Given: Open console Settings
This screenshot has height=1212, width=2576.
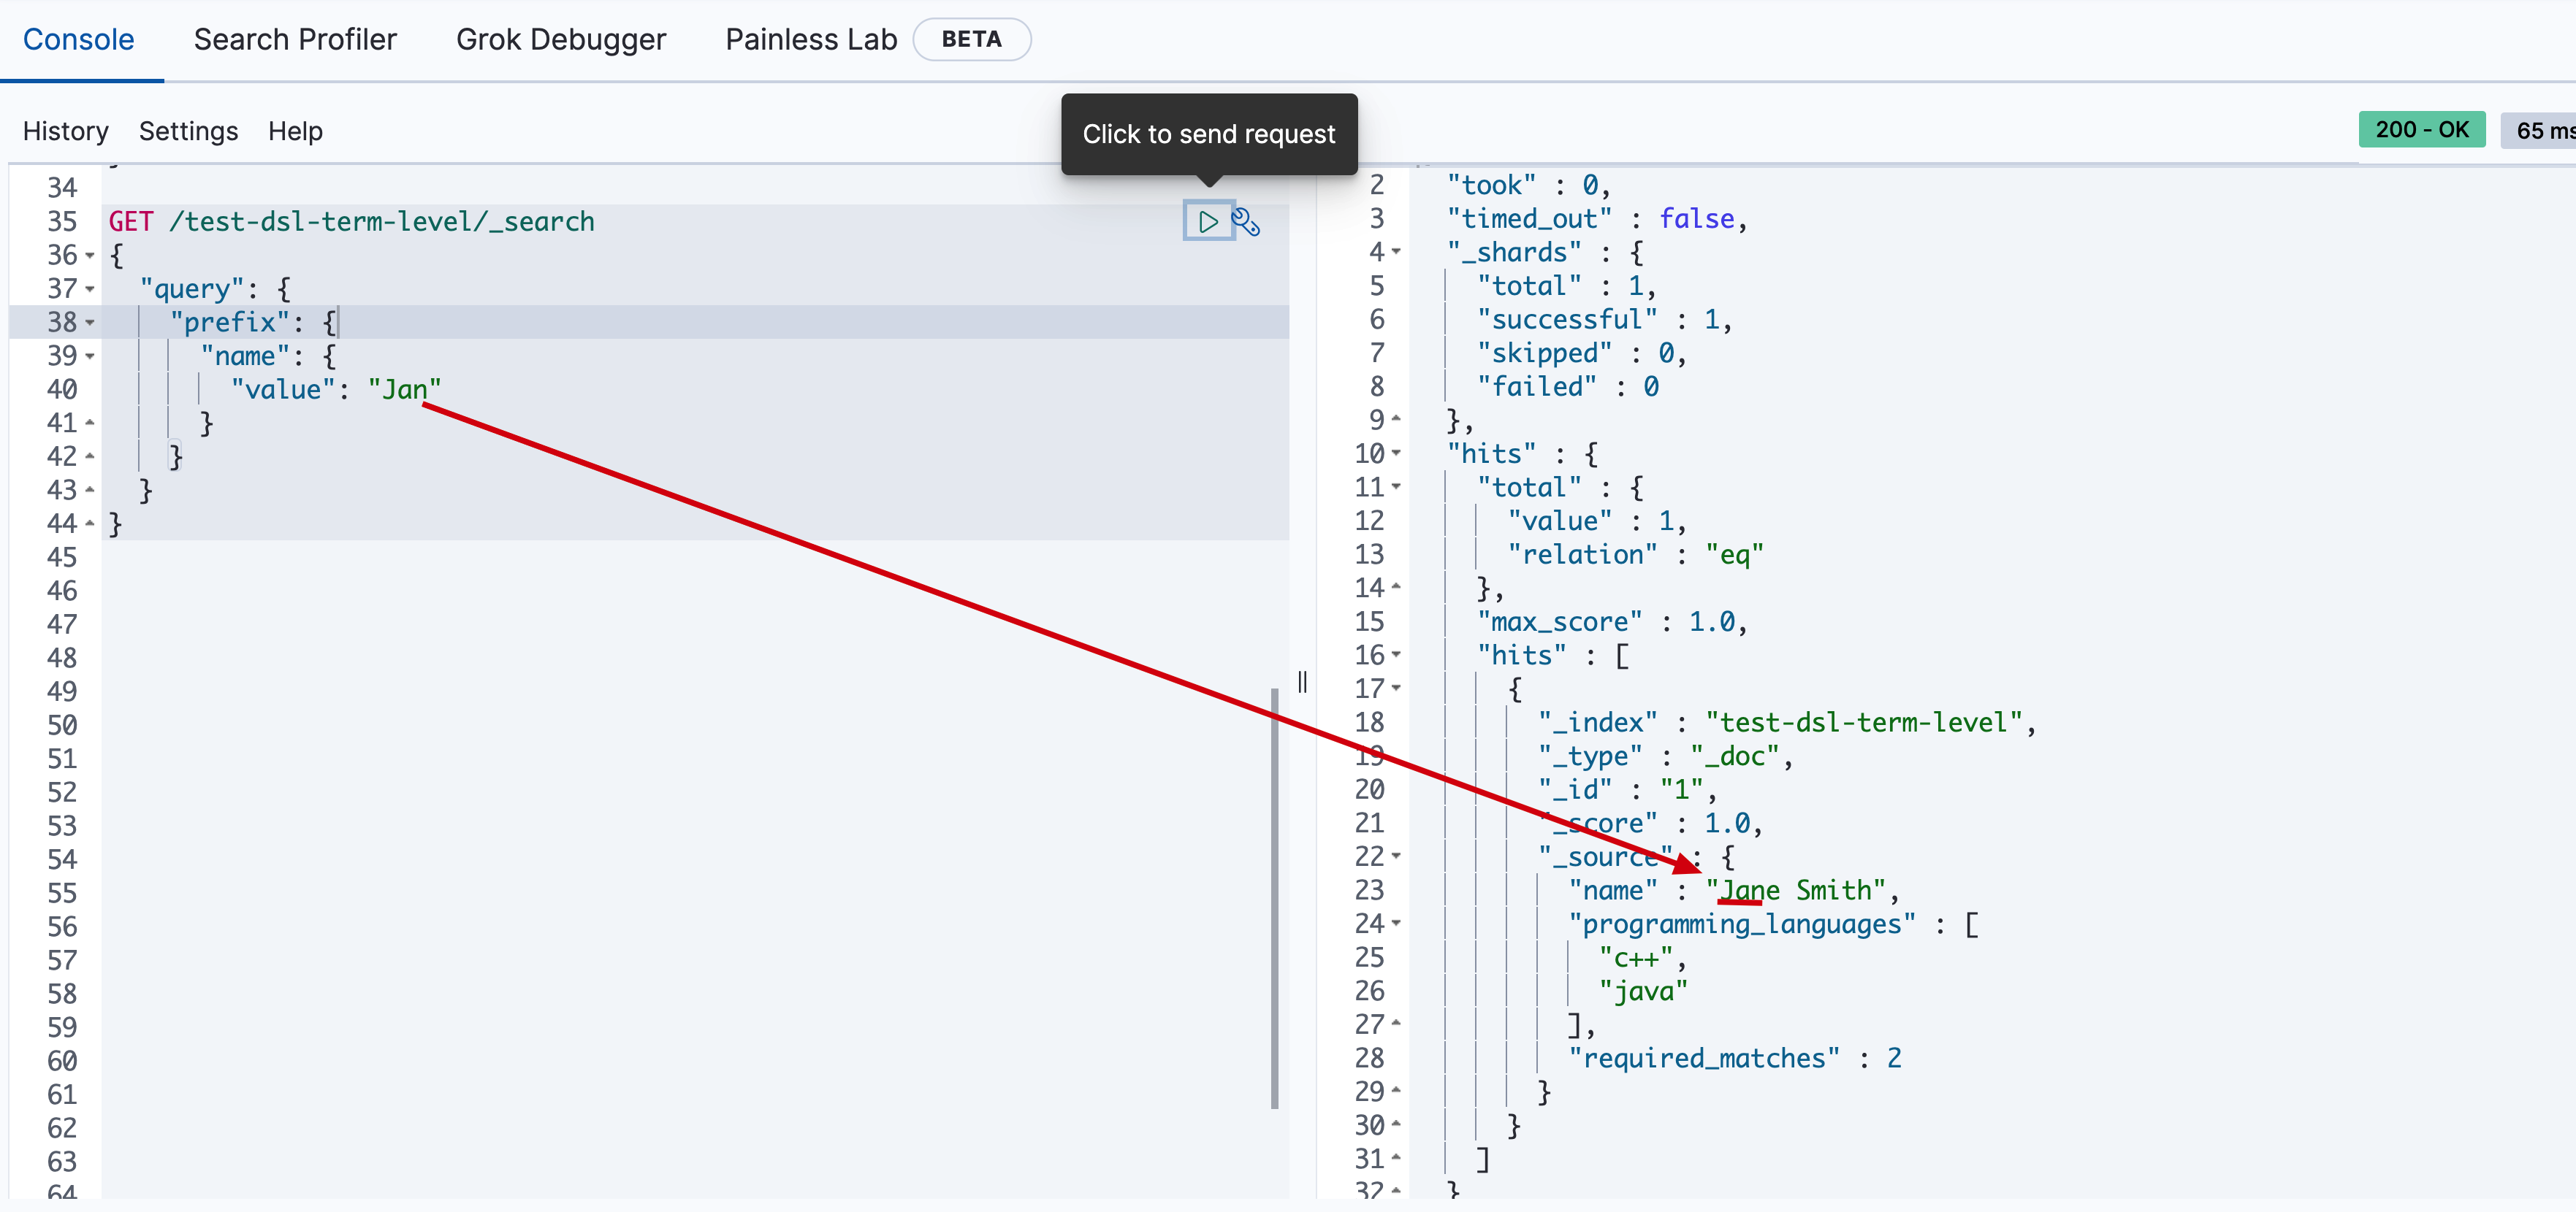Looking at the screenshot, I should tap(188, 131).
